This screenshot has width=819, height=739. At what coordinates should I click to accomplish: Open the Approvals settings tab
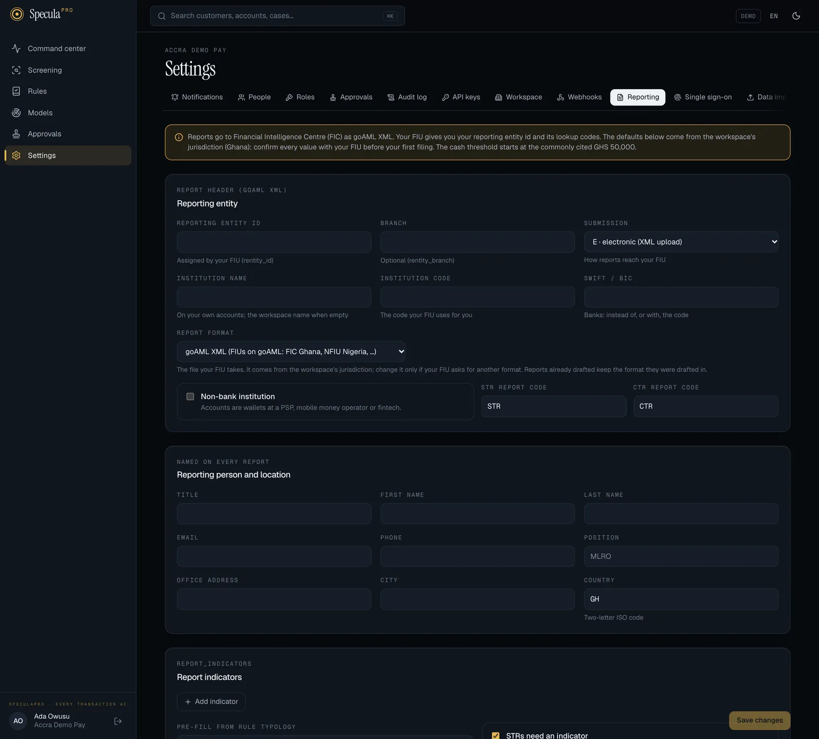(351, 97)
